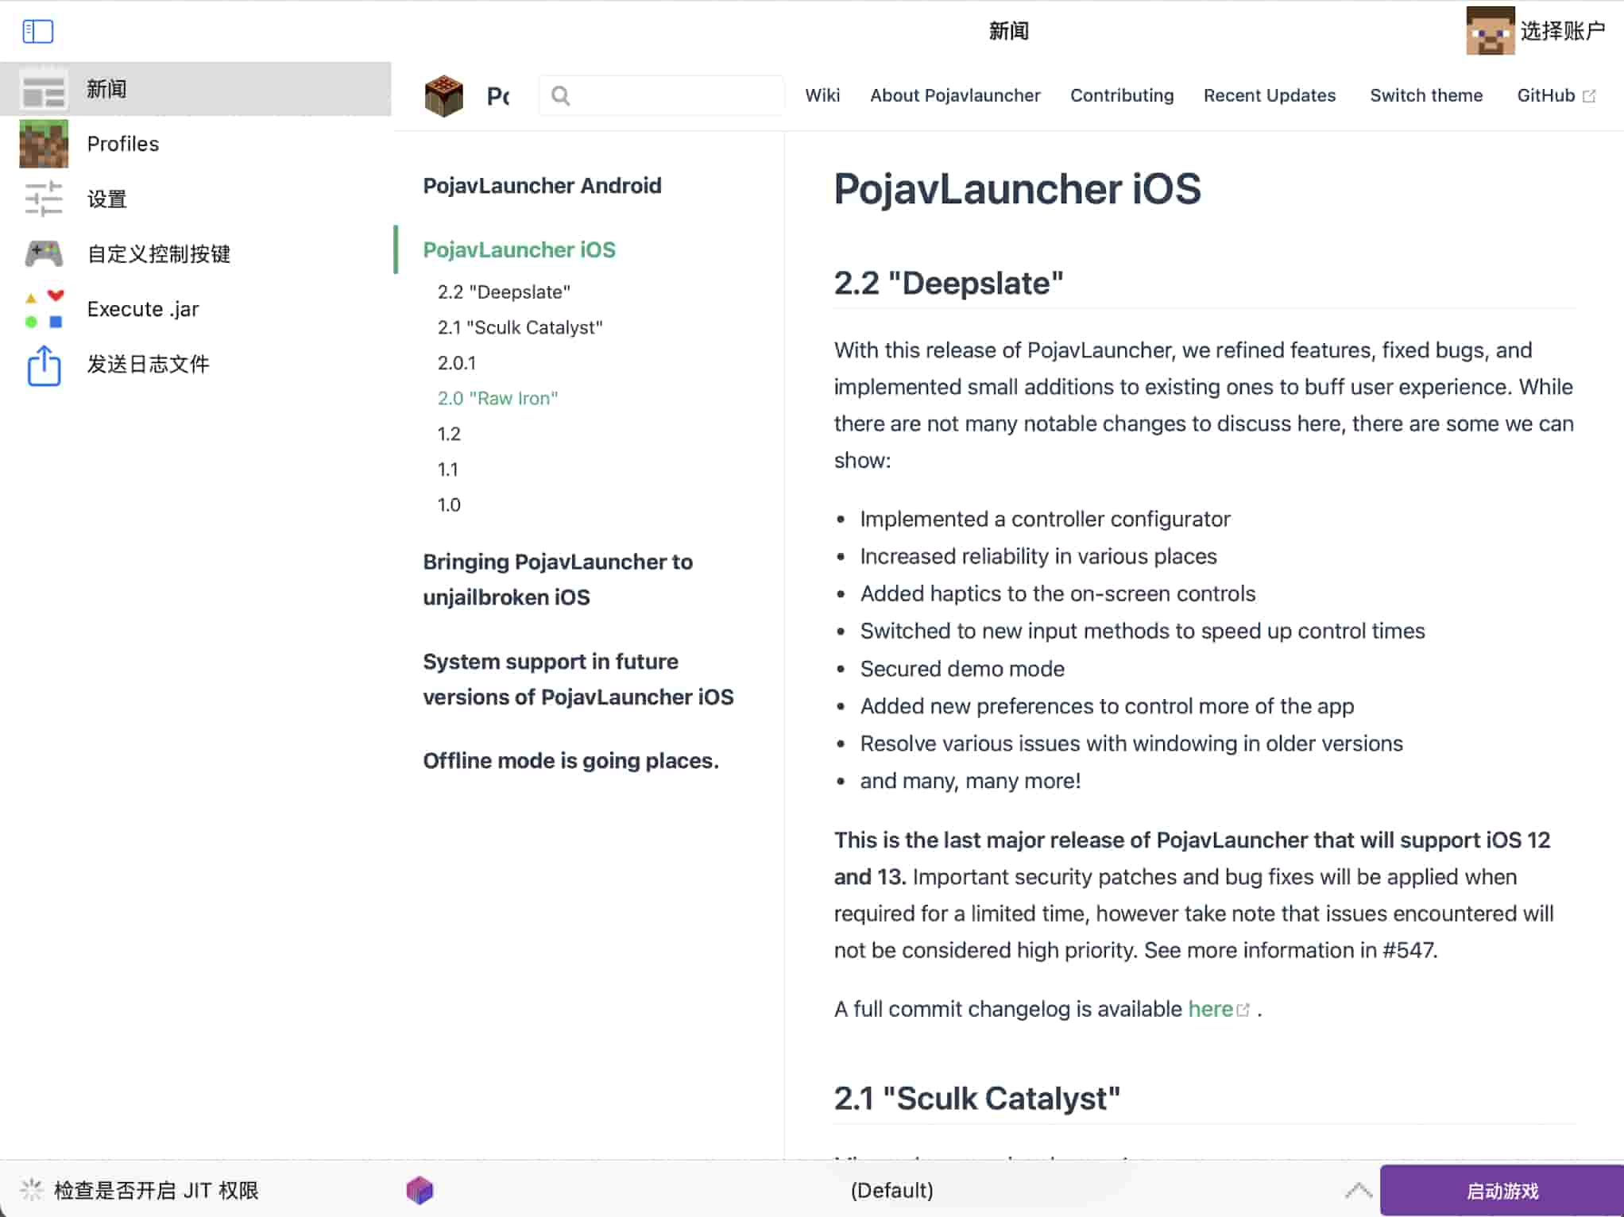1624x1217 pixels.
Task: Open Recent Updates nav item
Action: (x=1269, y=95)
